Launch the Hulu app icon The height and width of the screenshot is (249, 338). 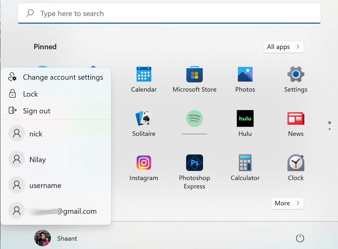click(245, 118)
